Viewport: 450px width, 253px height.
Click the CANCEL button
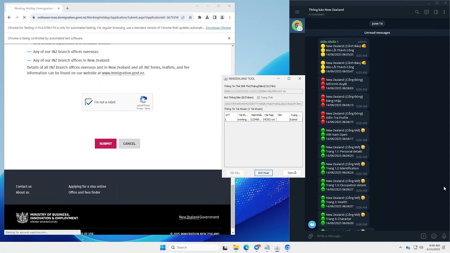129,143
